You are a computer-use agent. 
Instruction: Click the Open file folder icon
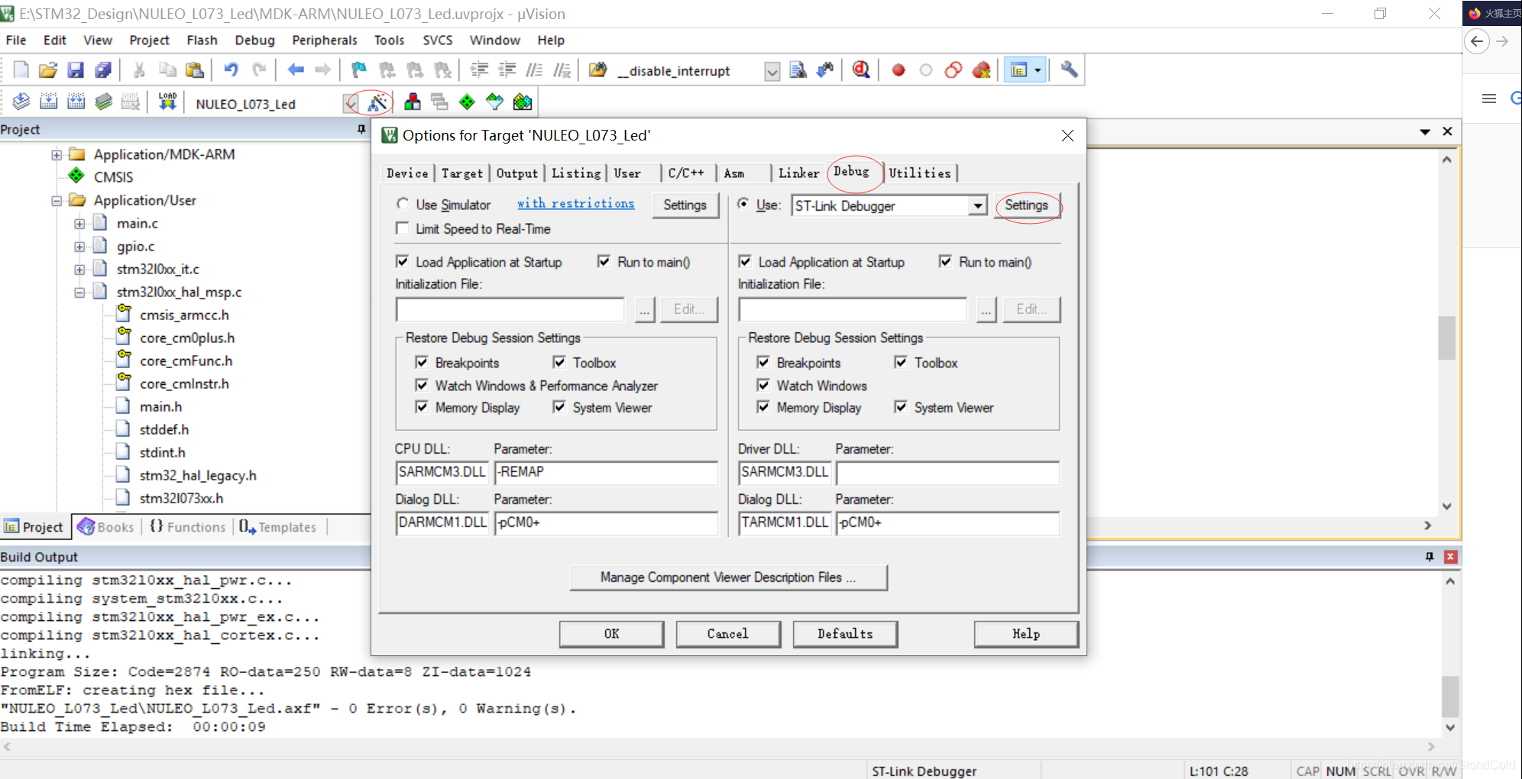pos(48,70)
